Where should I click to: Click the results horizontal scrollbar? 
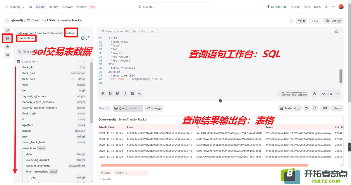[x=204, y=165]
